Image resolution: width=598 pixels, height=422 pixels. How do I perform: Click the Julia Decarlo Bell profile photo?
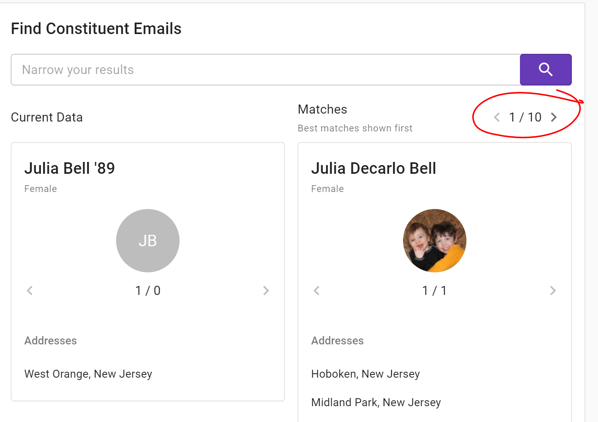click(x=434, y=241)
